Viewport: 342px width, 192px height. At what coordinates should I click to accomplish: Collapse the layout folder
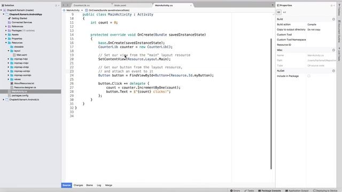pos(9,51)
